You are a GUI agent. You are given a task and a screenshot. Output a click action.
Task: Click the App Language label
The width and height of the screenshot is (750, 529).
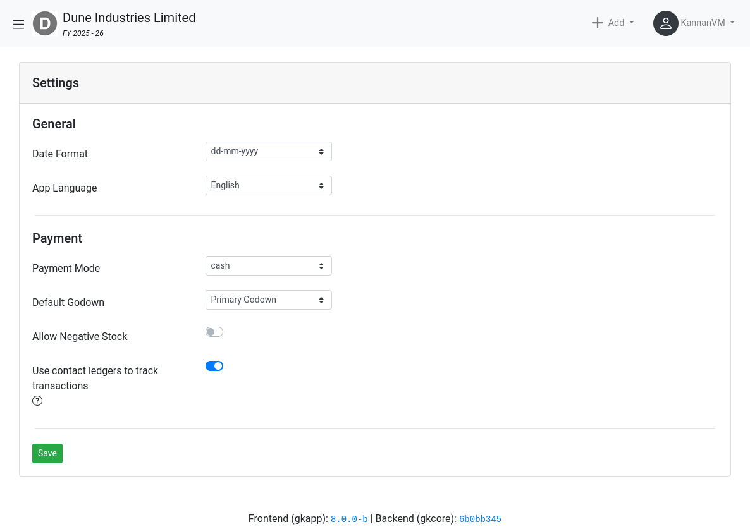(65, 188)
